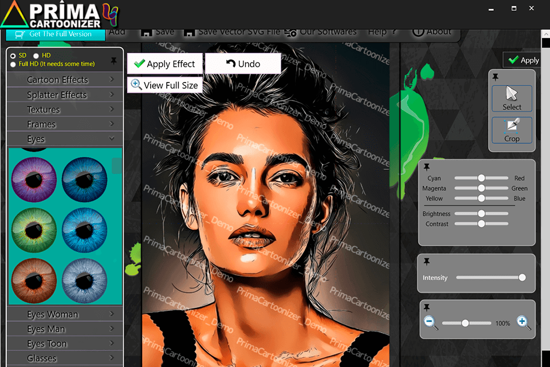The image size is (550, 367).
Task: Select the purple iris thumbnail
Action: (x=34, y=179)
